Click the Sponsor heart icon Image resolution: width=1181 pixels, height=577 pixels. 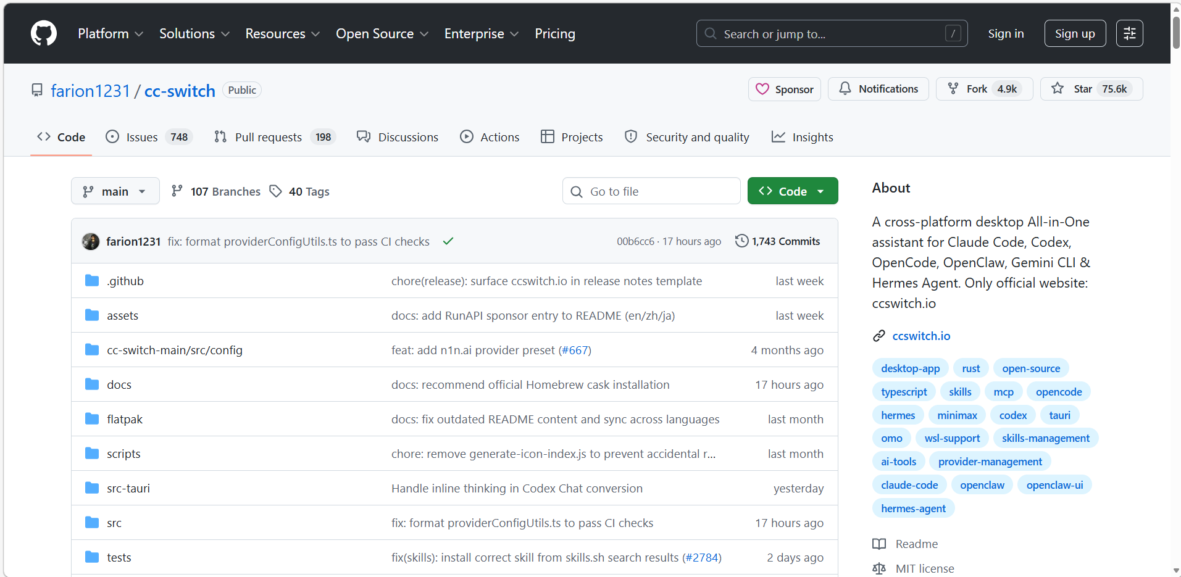[762, 89]
